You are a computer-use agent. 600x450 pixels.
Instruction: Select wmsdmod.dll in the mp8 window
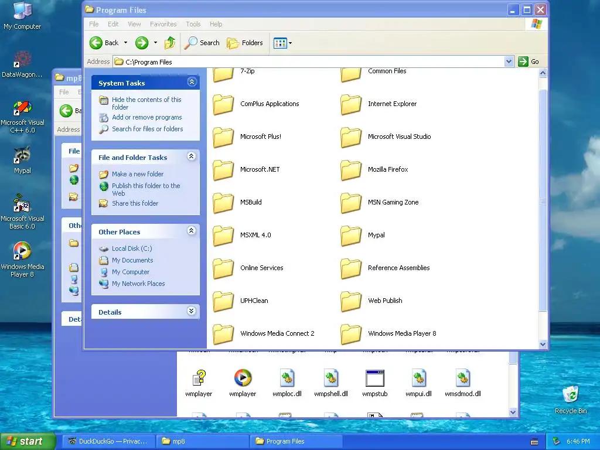click(x=463, y=383)
